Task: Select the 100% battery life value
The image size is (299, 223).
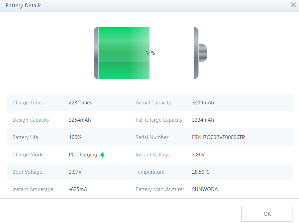Action: 75,137
